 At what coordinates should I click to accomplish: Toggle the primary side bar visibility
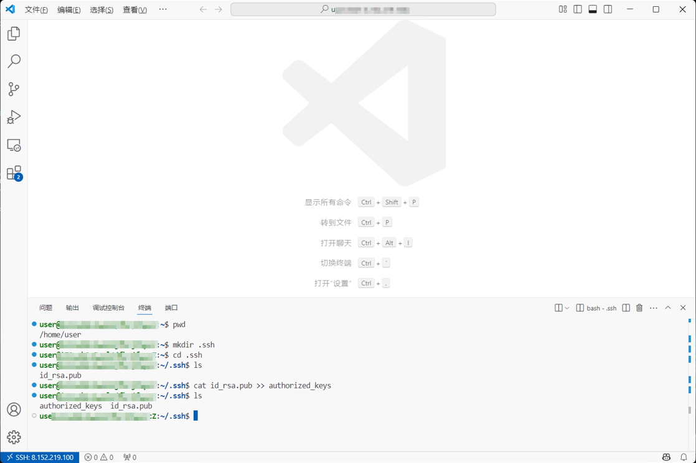(578, 9)
